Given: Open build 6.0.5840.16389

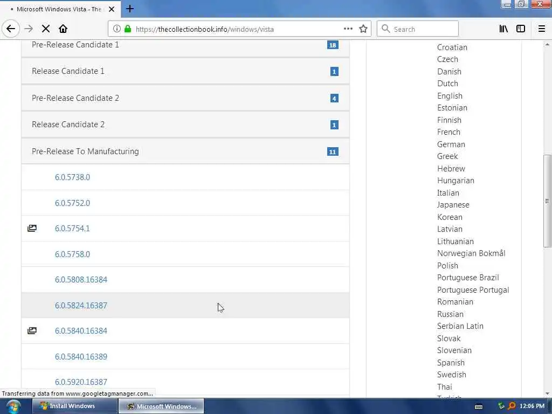Looking at the screenshot, I should click(81, 356).
